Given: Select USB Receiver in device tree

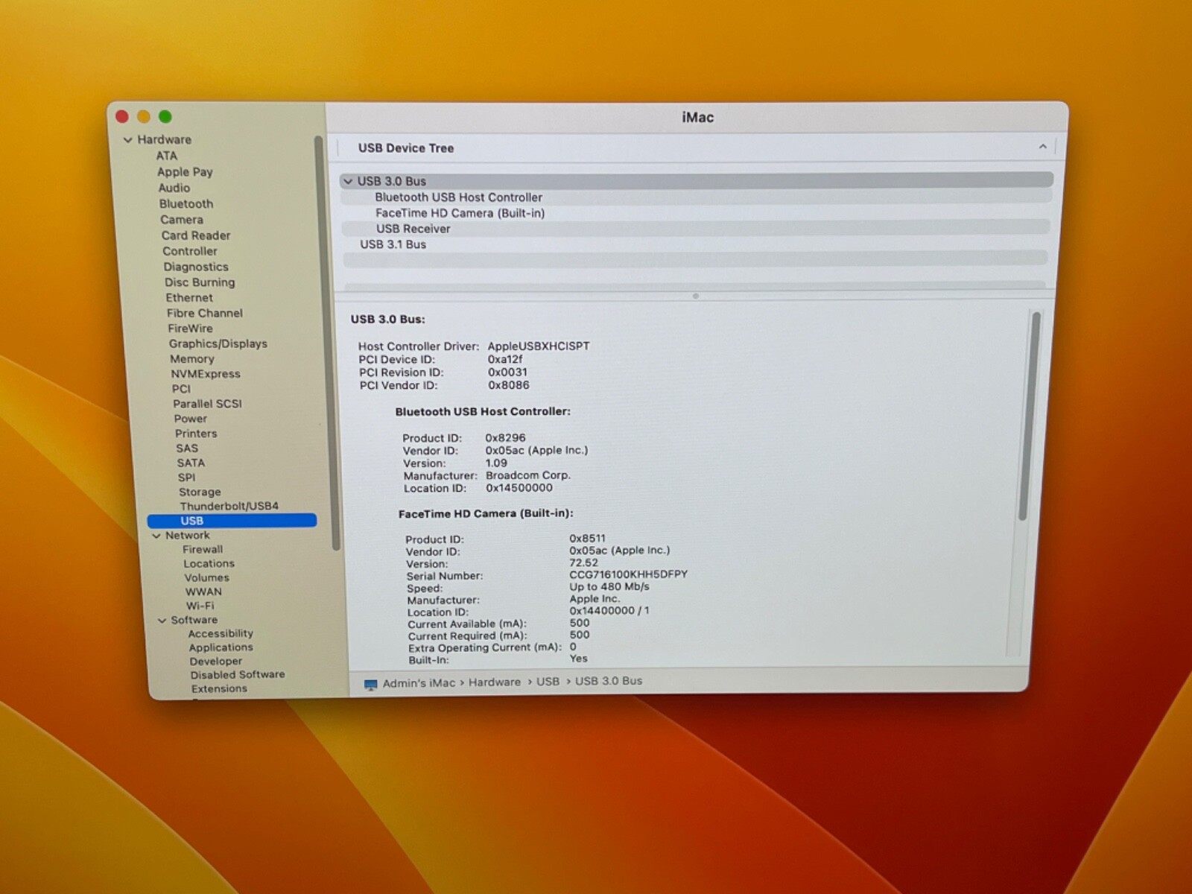Looking at the screenshot, I should [696, 229].
